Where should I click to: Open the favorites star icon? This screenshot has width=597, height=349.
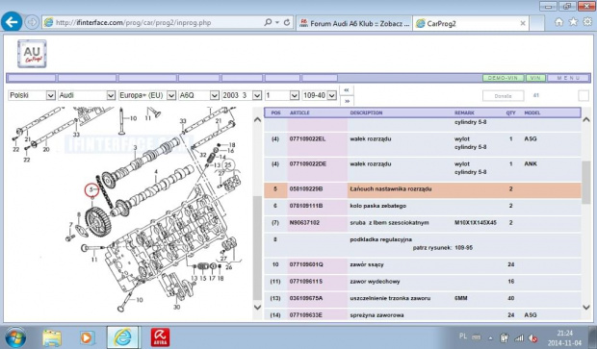point(573,22)
